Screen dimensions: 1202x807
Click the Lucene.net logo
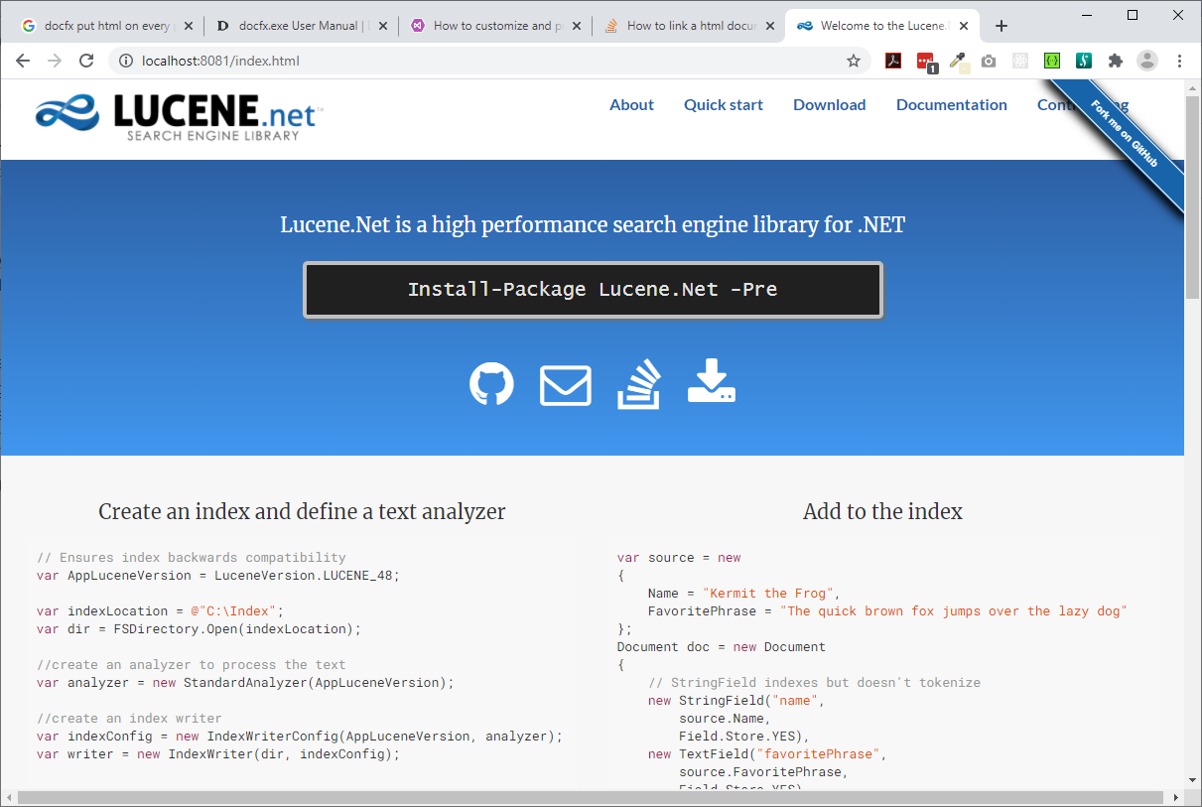click(x=180, y=115)
